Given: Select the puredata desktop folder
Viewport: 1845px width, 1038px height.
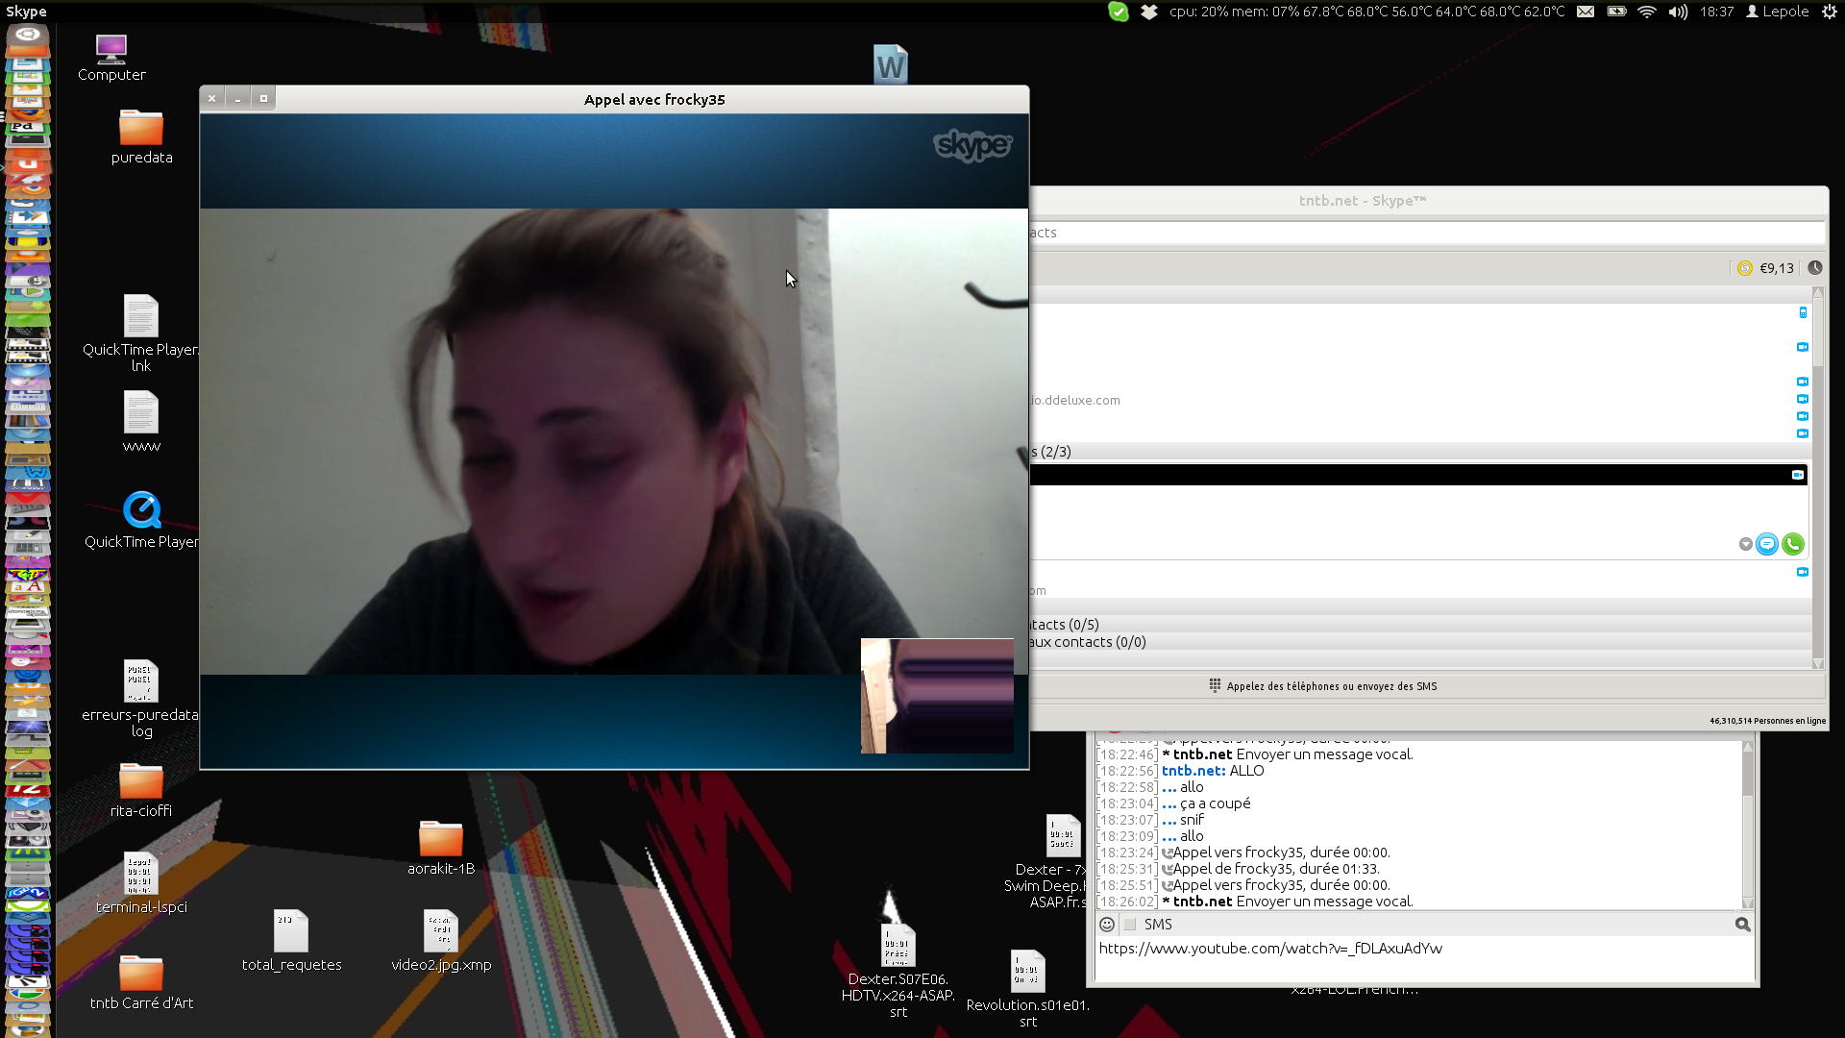Looking at the screenshot, I should 141,129.
